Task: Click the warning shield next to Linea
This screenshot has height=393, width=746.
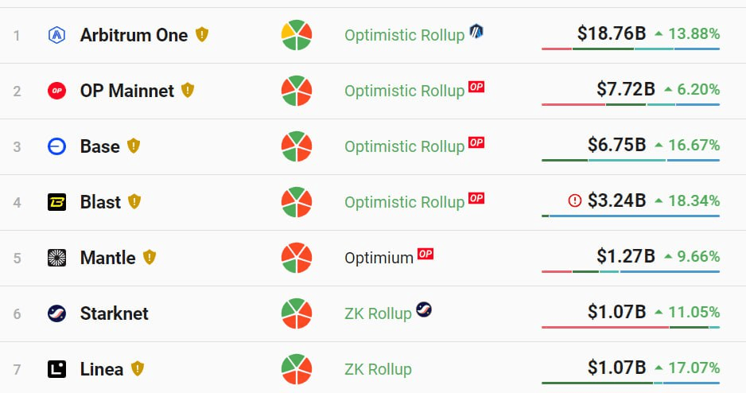Action: pos(138,369)
